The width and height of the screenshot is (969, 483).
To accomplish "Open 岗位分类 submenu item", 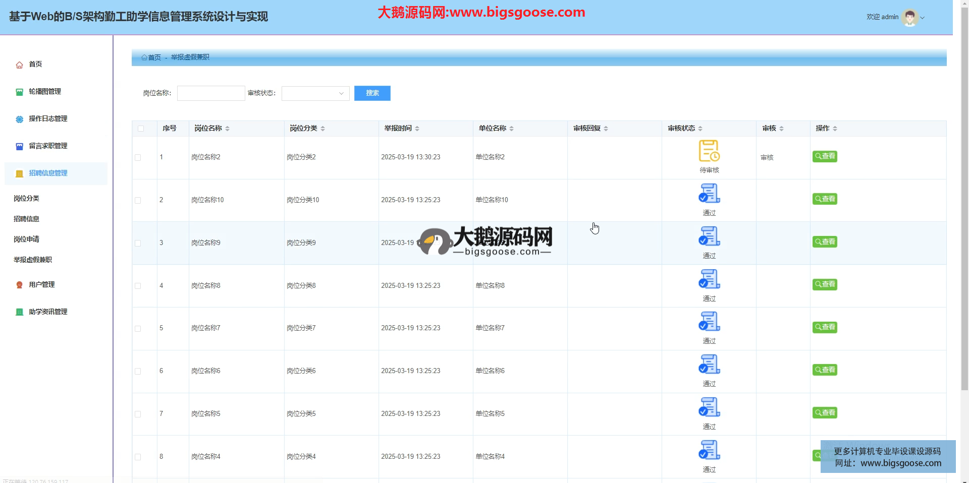I will 26,199.
